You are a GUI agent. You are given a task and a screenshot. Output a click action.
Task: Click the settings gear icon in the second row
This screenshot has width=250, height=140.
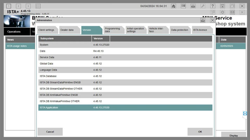coord(222,12)
